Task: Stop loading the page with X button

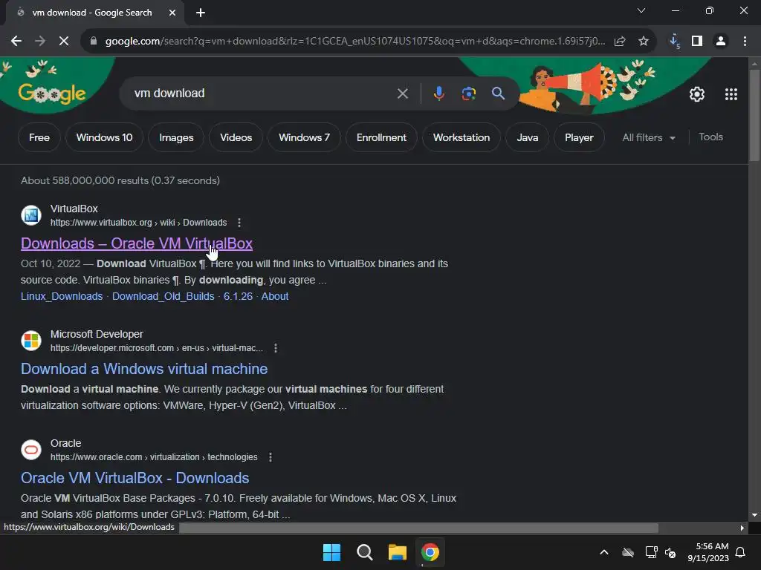Action: 64,42
